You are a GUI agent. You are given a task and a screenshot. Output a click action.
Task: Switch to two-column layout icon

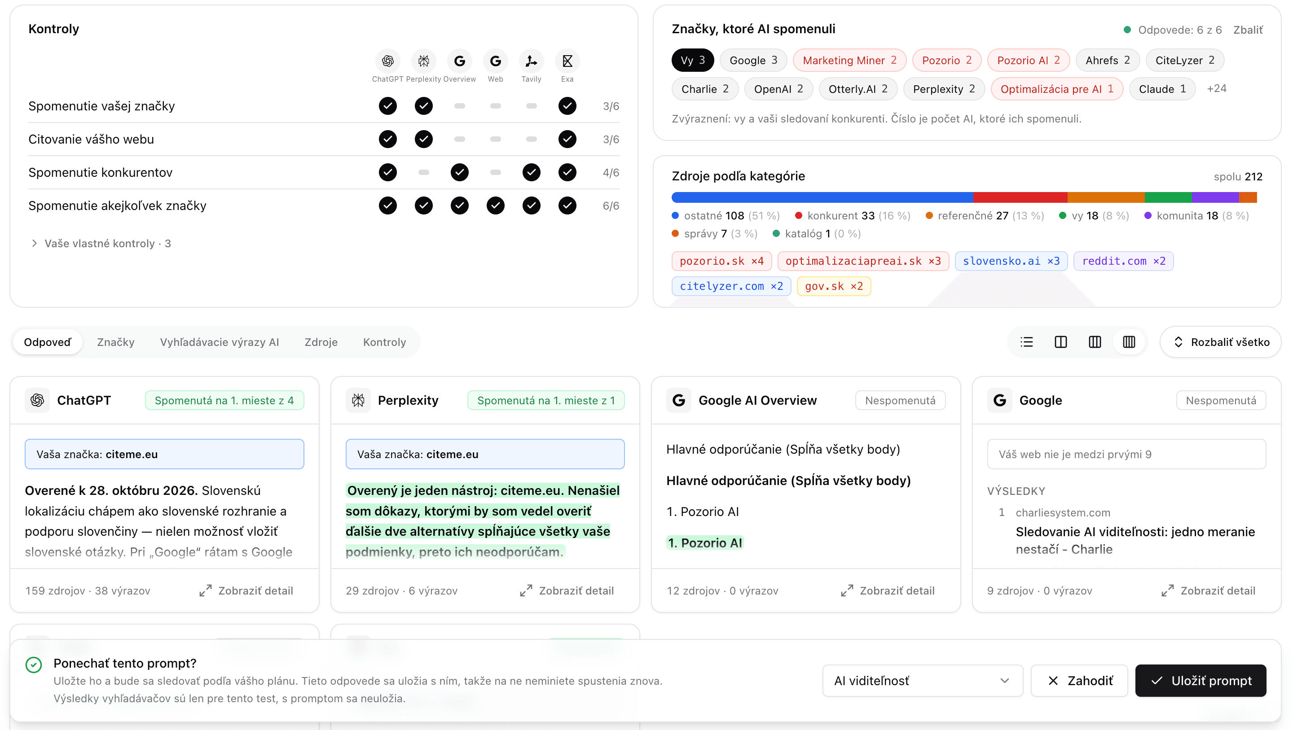[1060, 342]
